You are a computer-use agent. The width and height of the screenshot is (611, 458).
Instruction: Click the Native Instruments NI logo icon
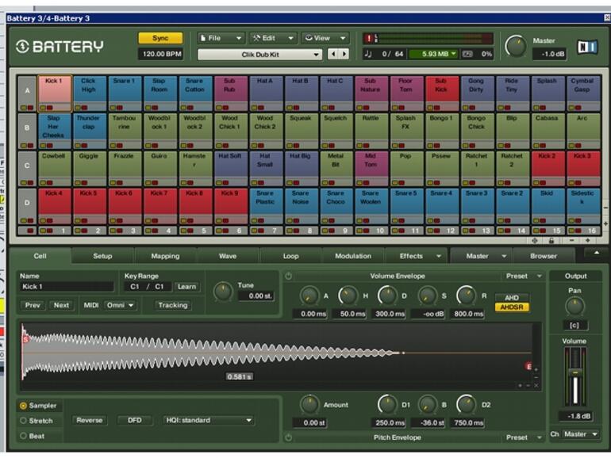[586, 46]
